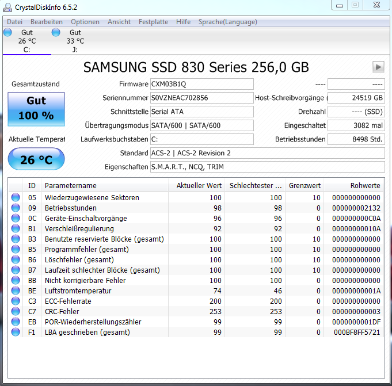Minimize the CrystalDiskInfo window
Screen dimensions: 392x386
coord(339,5)
